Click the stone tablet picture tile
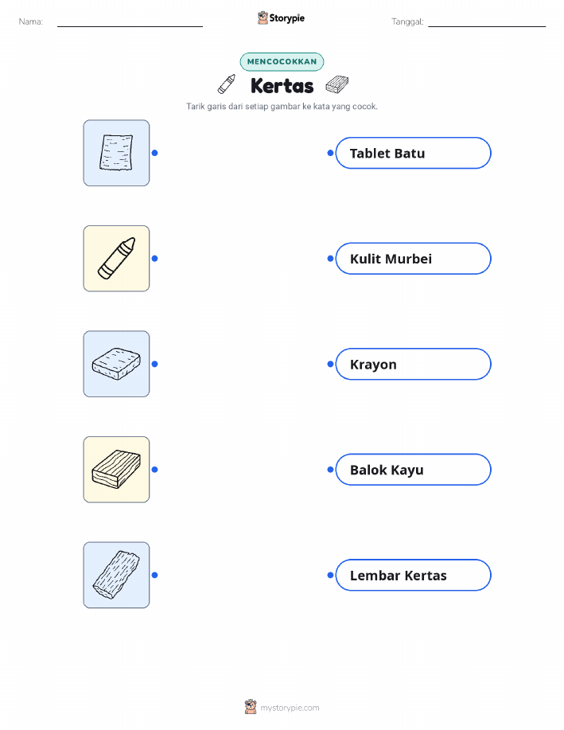This screenshot has height=730, width=564. coord(116,364)
